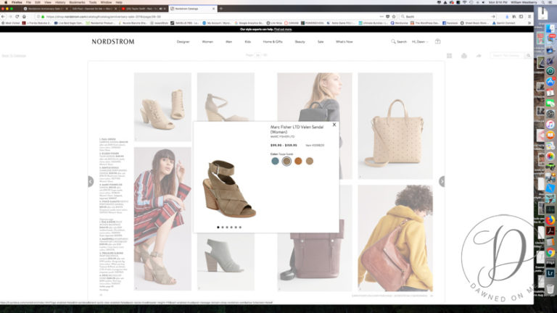Select the first image carousel dot
Image resolution: width=557 pixels, height=313 pixels.
pyautogui.click(x=218, y=227)
